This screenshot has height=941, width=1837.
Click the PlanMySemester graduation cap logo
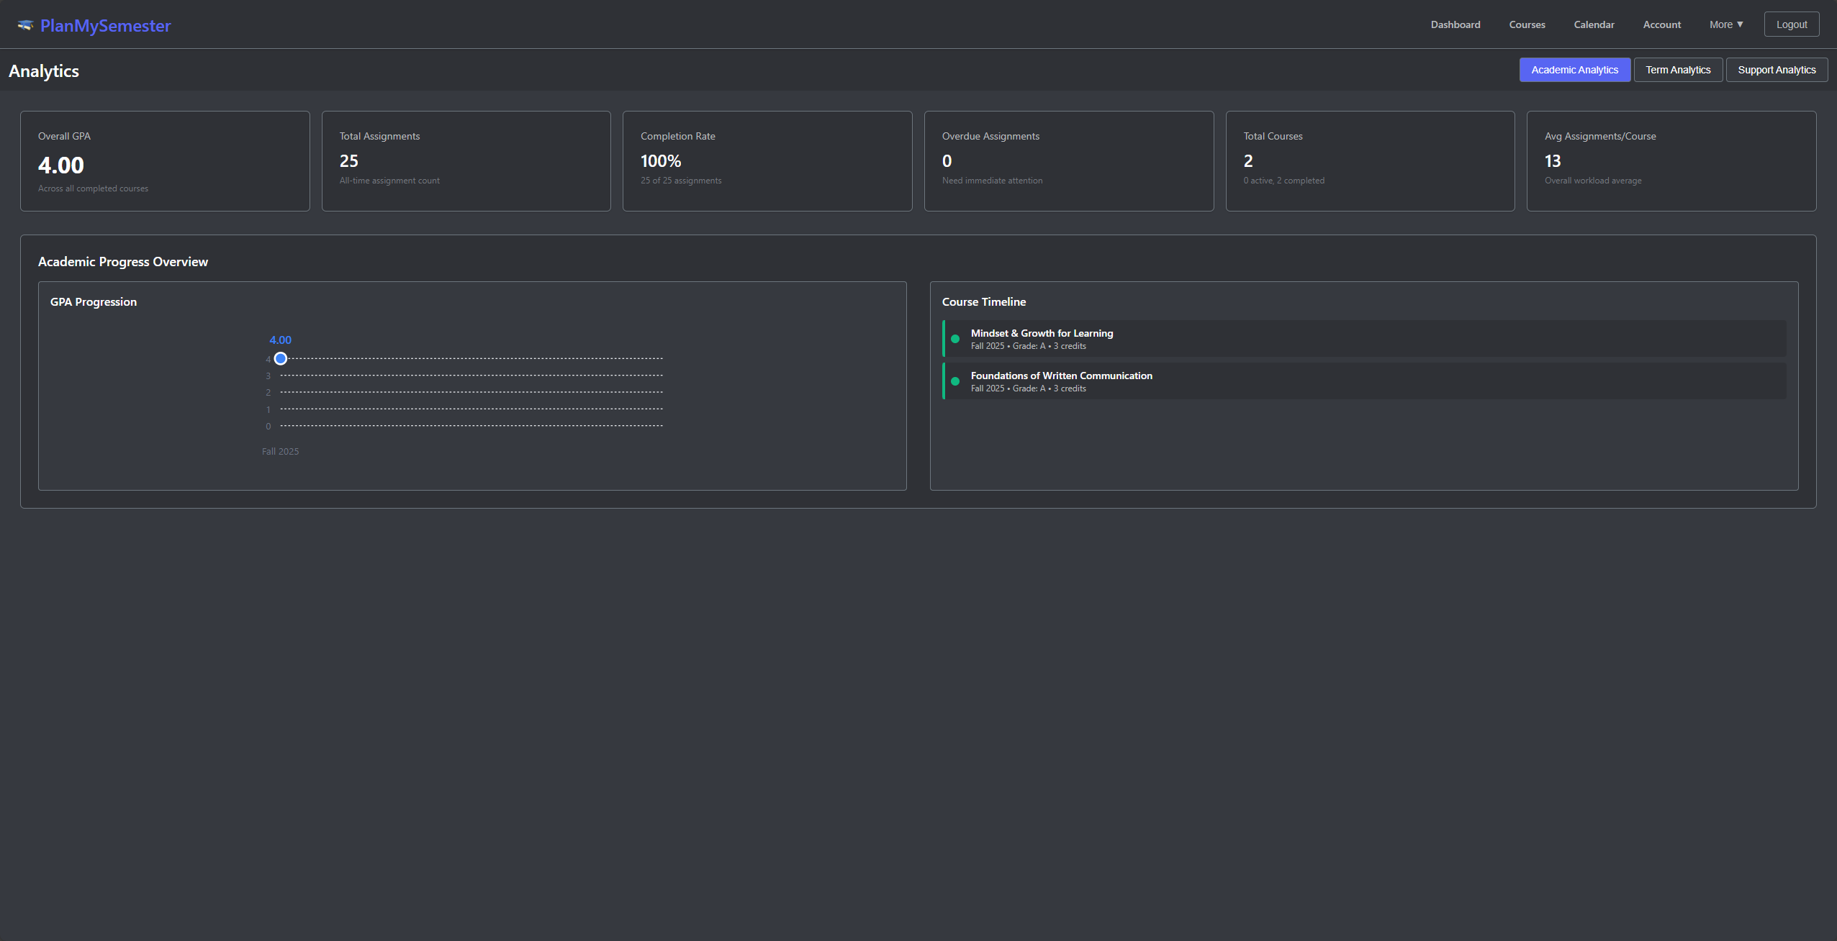coord(26,24)
